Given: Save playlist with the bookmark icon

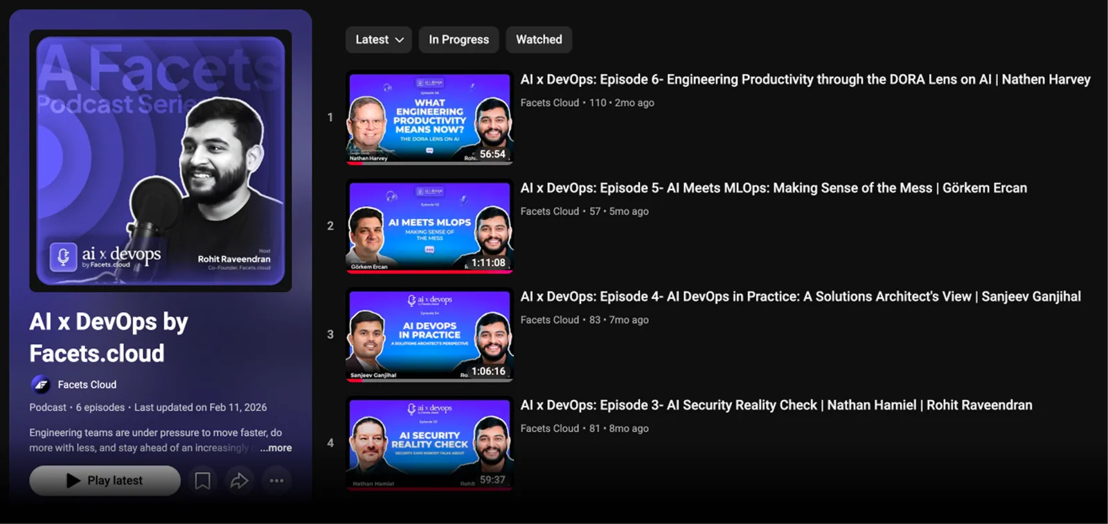Looking at the screenshot, I should [x=202, y=480].
